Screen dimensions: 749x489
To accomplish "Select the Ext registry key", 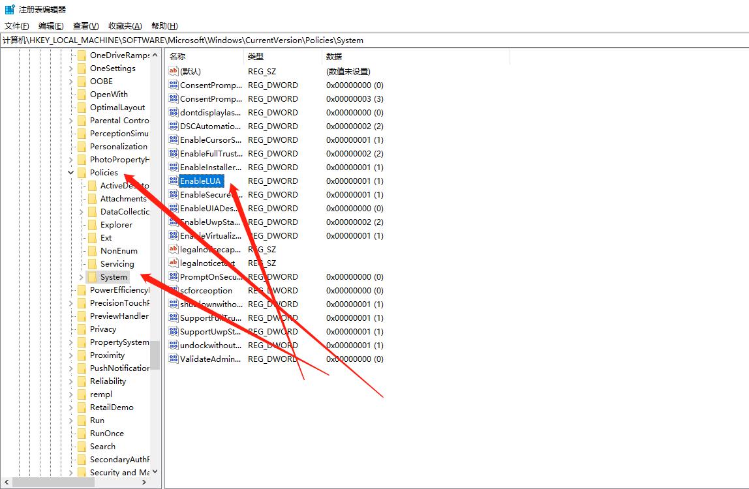I will tap(106, 238).
